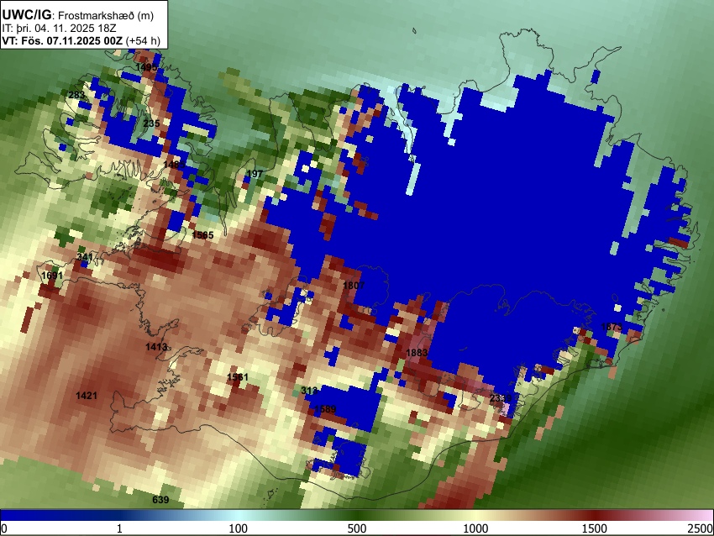This screenshot has height=536, width=714.
Task: Click the map value label 197
Action: point(255,174)
